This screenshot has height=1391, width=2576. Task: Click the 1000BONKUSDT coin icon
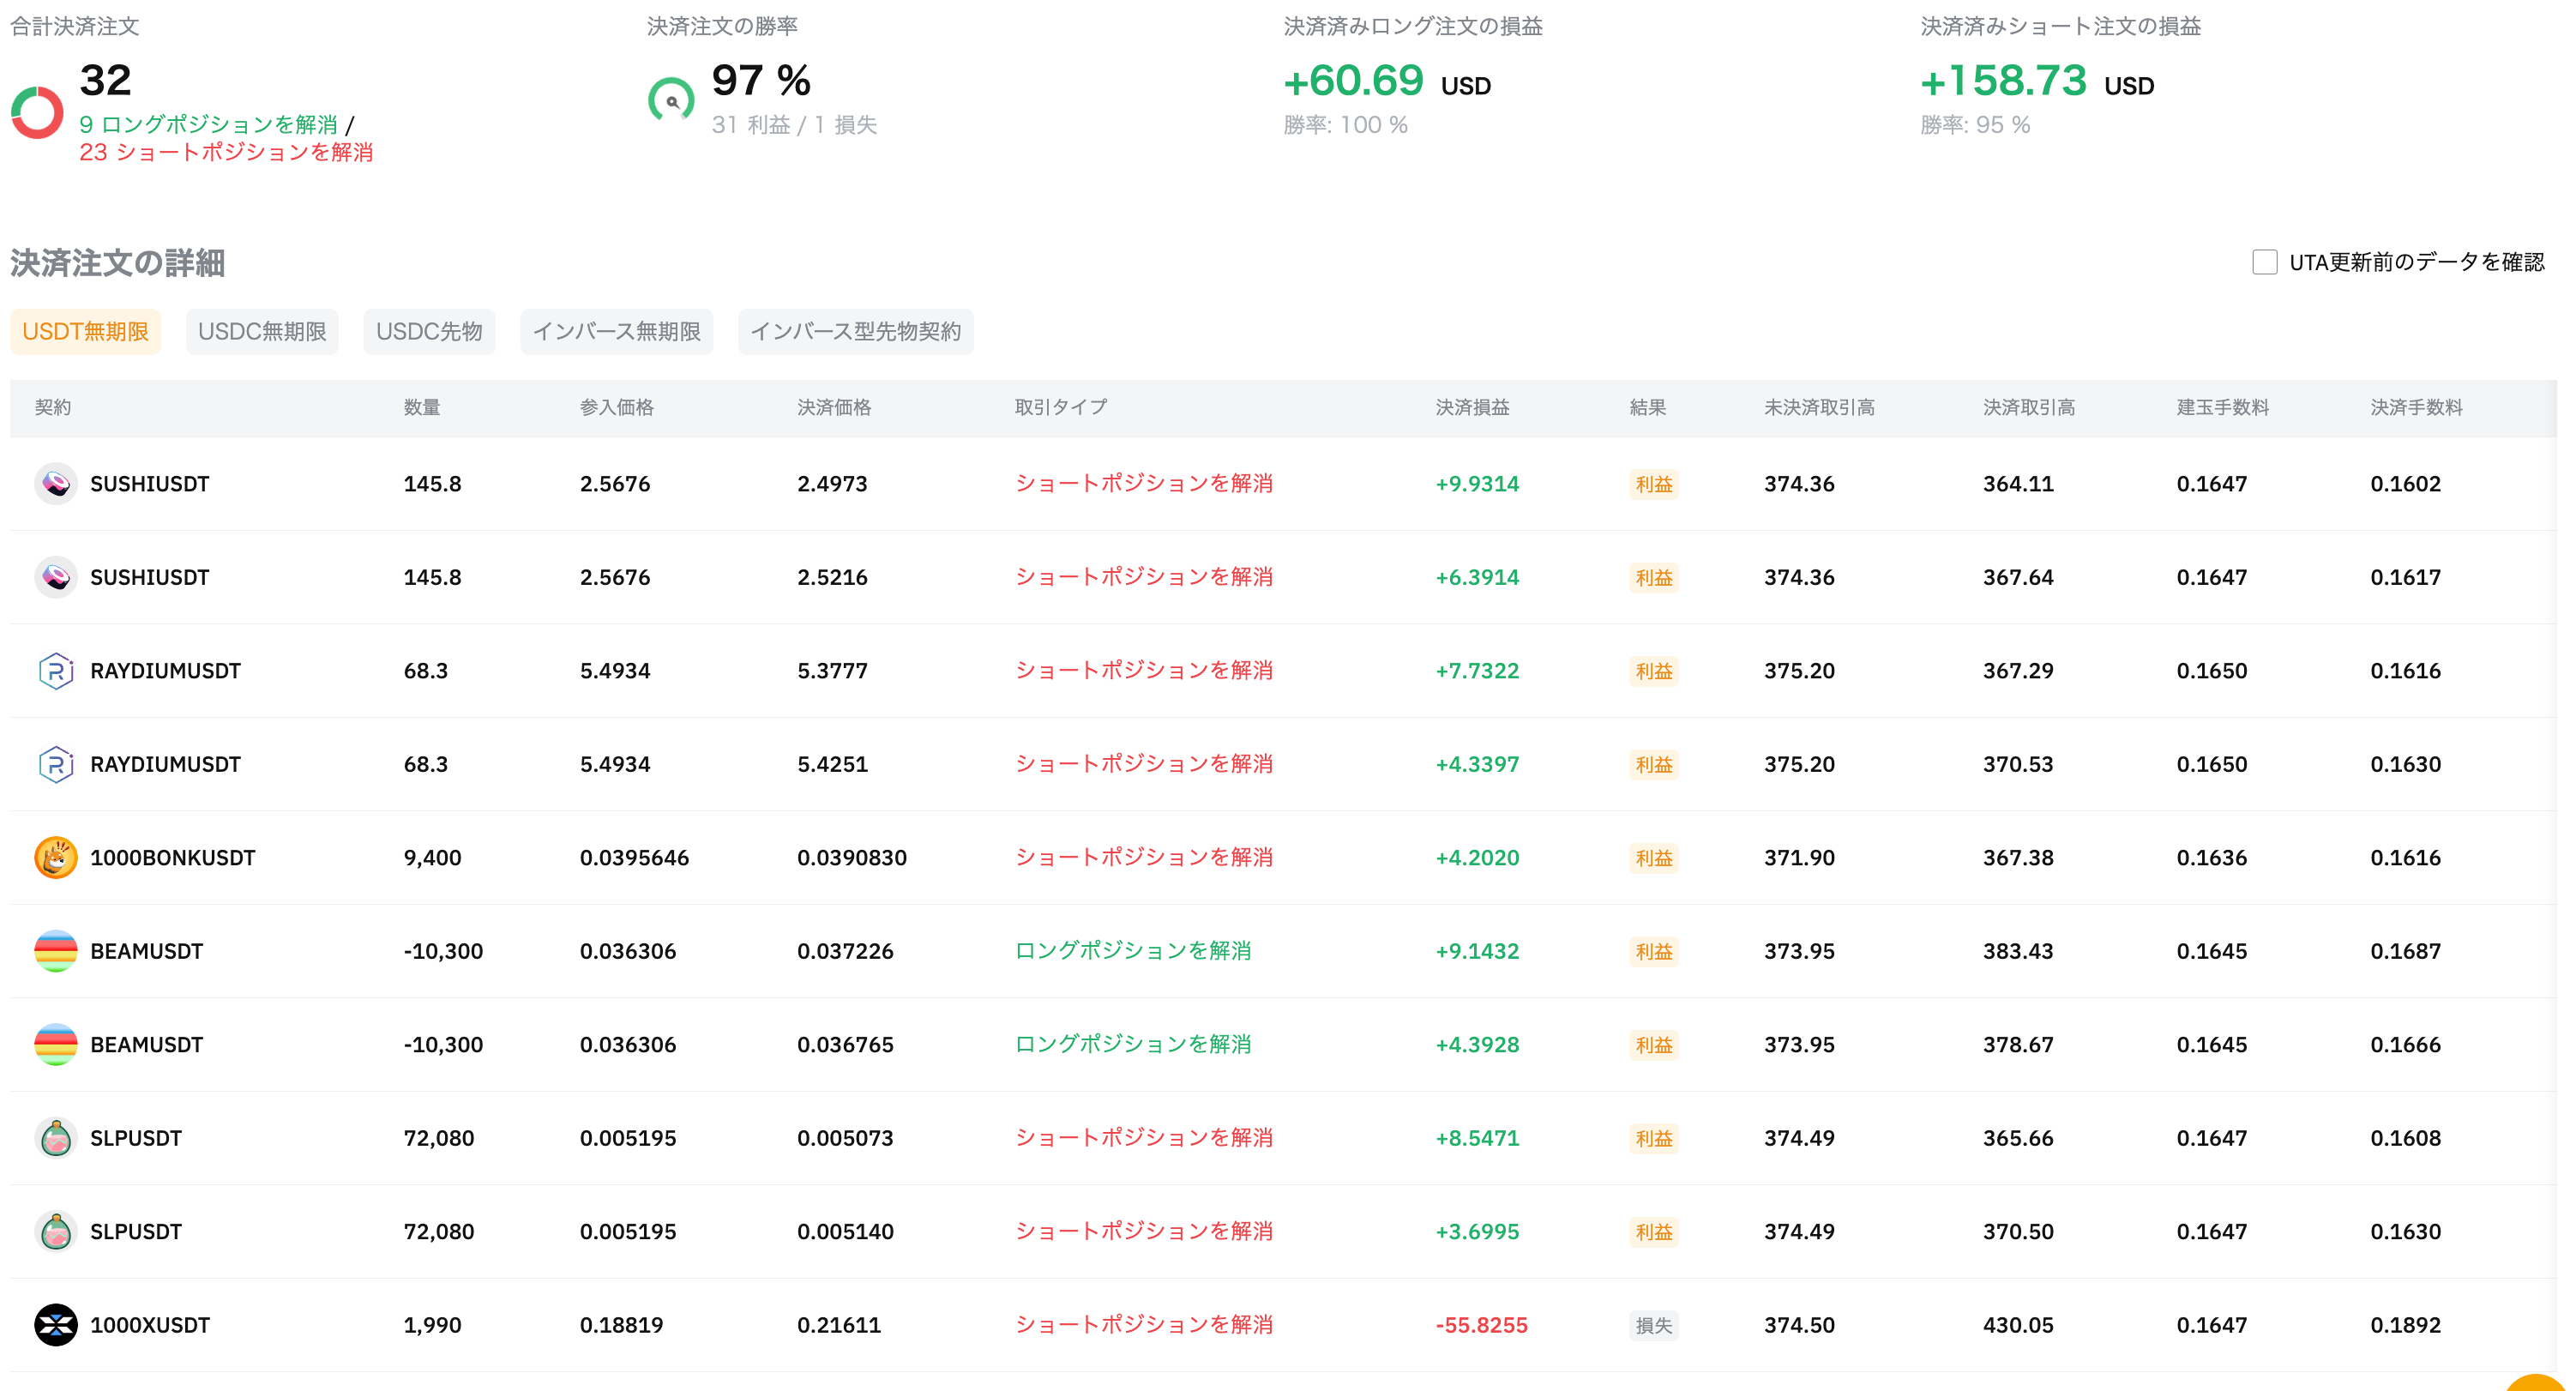point(56,858)
